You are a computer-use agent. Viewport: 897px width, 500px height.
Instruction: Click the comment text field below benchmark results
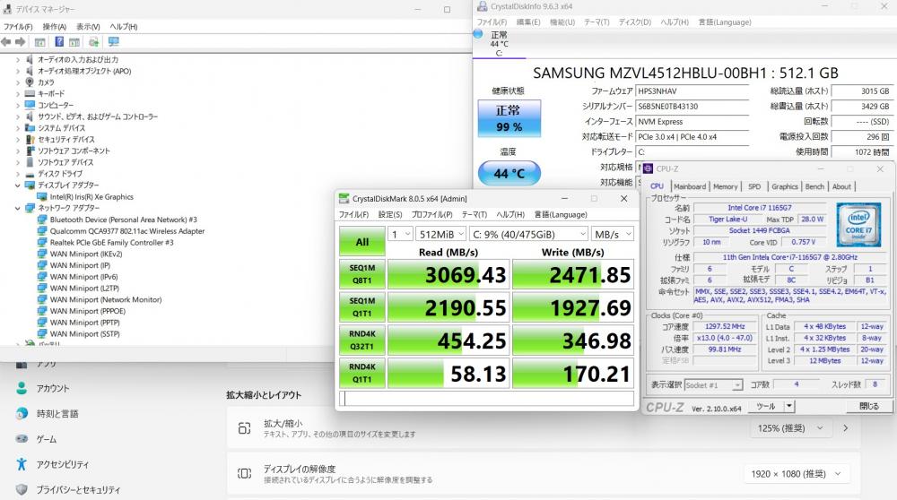(x=487, y=398)
